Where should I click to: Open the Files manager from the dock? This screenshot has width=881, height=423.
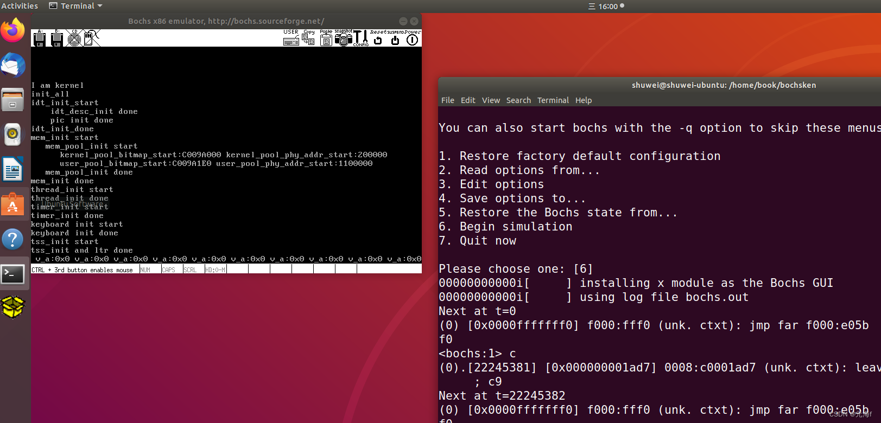(13, 100)
